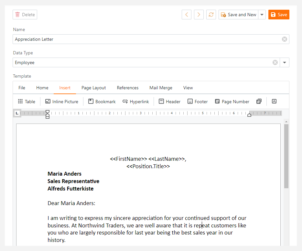Switch to the Mail Merge tab

tap(161, 87)
